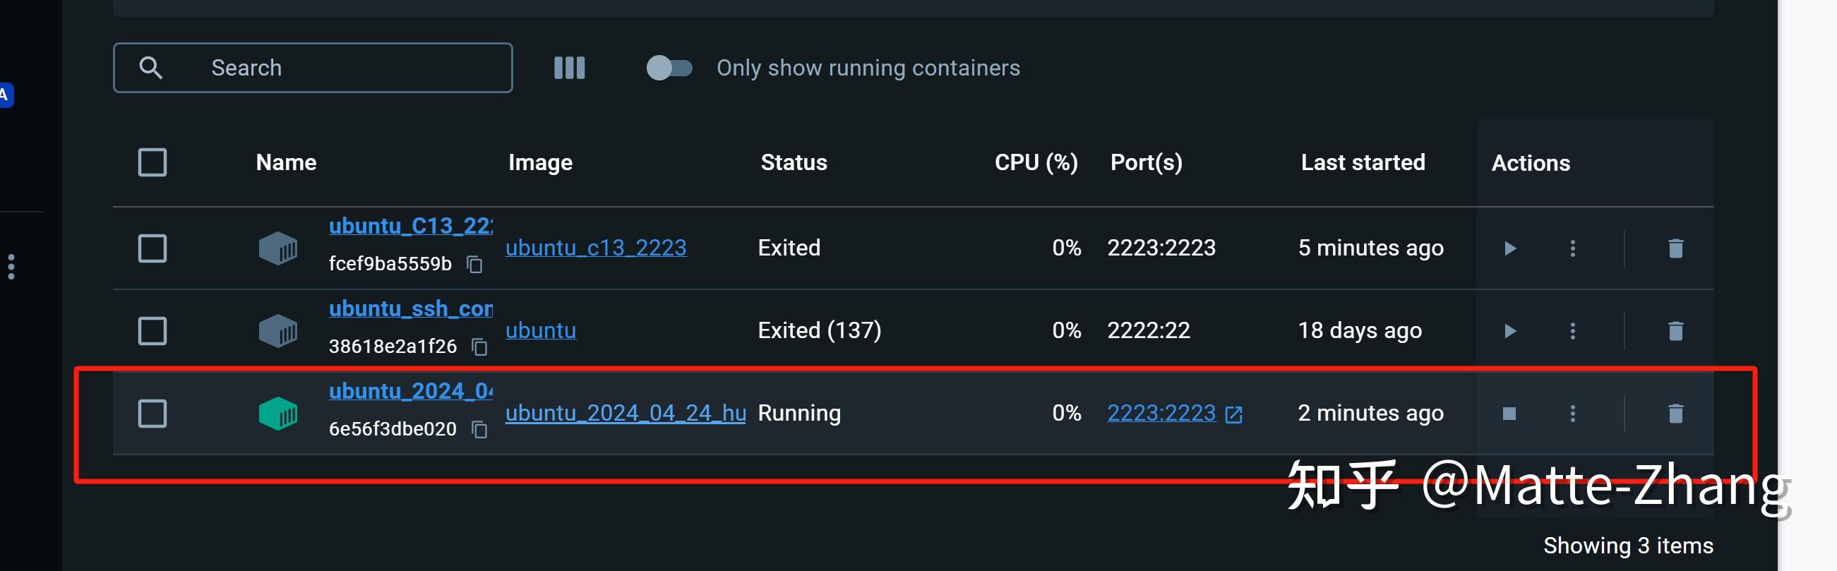
Task: Sort containers by the Last started column
Action: [1362, 162]
